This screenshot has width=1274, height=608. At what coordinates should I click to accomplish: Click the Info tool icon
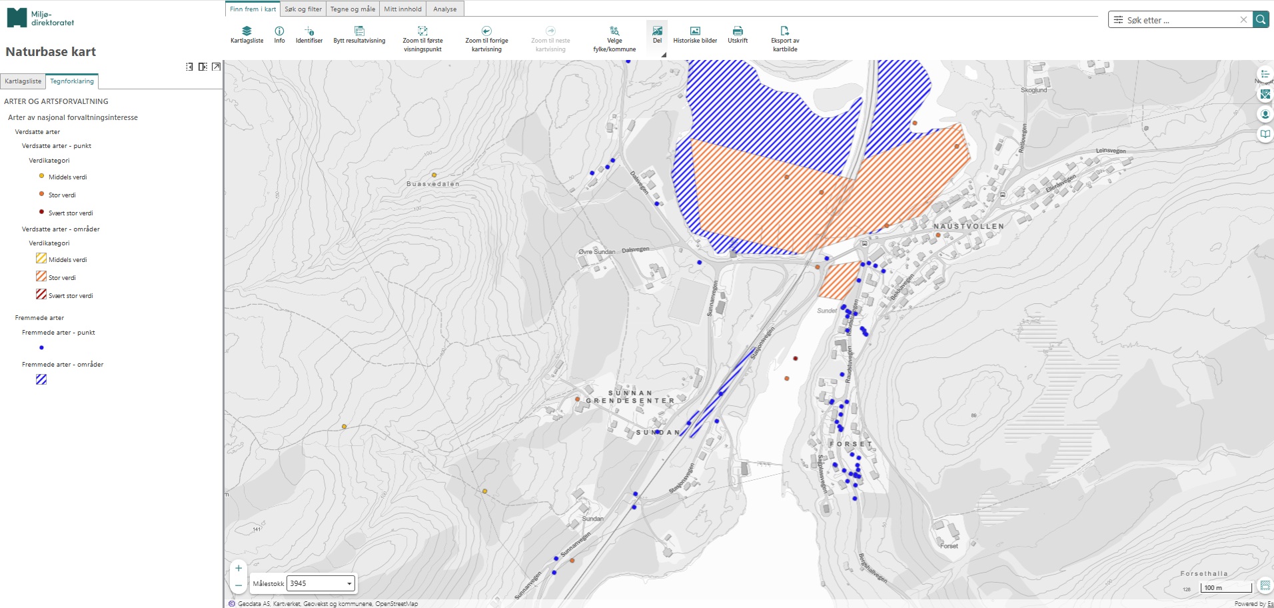point(279,31)
